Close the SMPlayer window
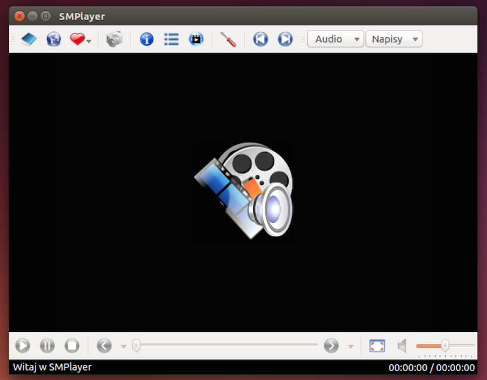 point(19,16)
